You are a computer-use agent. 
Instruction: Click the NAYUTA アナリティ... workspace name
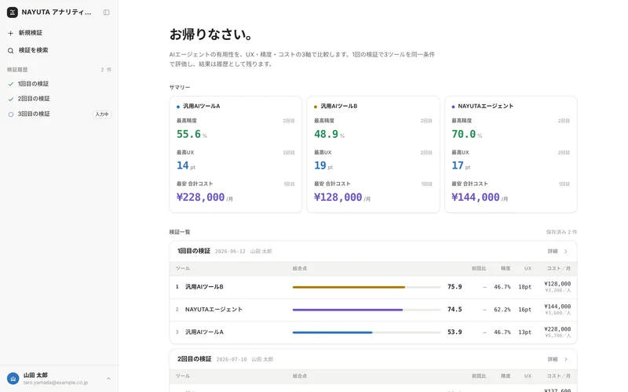pyautogui.click(x=57, y=13)
